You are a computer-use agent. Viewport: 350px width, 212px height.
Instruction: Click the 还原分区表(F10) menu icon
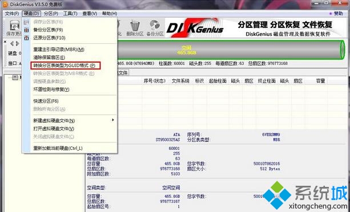tap(26, 38)
